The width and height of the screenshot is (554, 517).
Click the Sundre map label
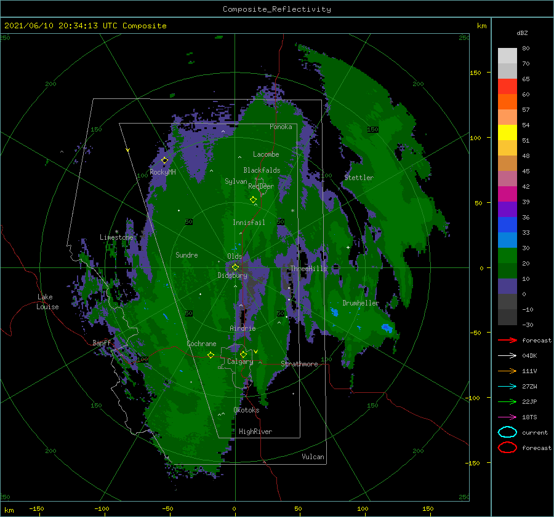187,255
